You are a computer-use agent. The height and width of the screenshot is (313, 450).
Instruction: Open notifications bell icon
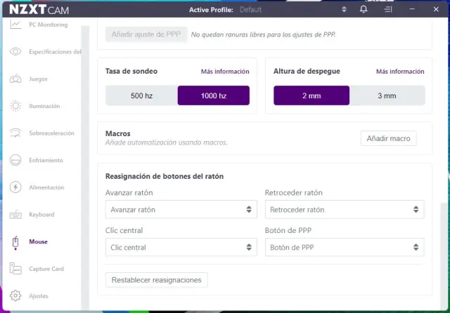point(364,9)
